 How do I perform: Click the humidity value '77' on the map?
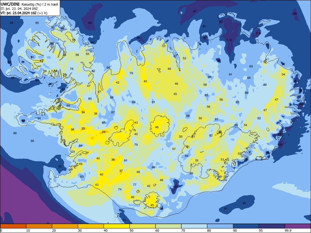pos(135,185)
